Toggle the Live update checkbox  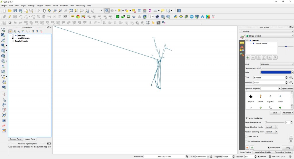[268, 148]
